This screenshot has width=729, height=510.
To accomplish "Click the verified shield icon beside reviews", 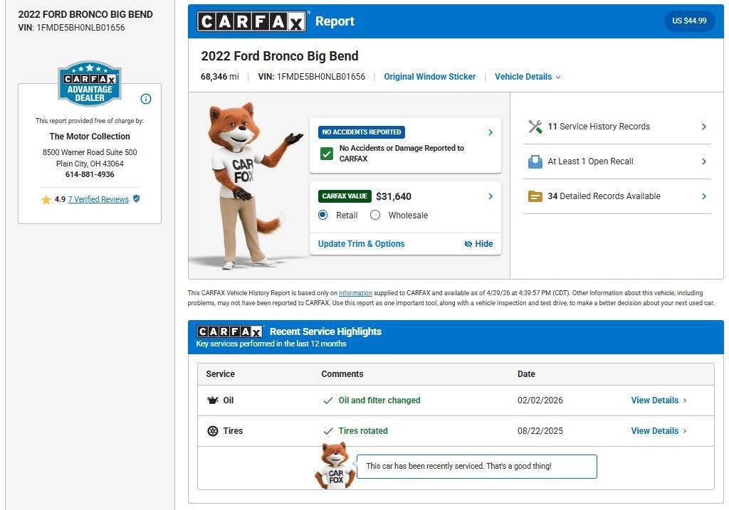I will pyautogui.click(x=136, y=198).
